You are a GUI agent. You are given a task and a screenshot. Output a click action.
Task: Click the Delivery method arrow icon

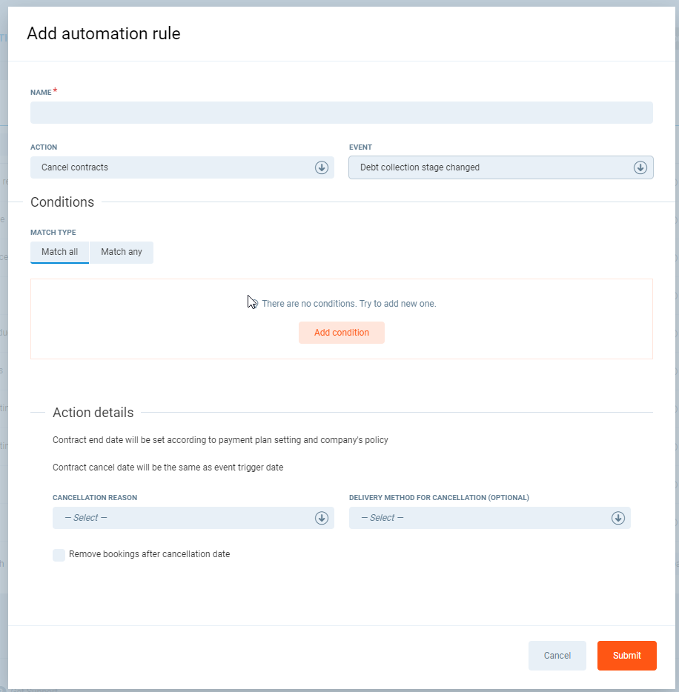coord(618,518)
